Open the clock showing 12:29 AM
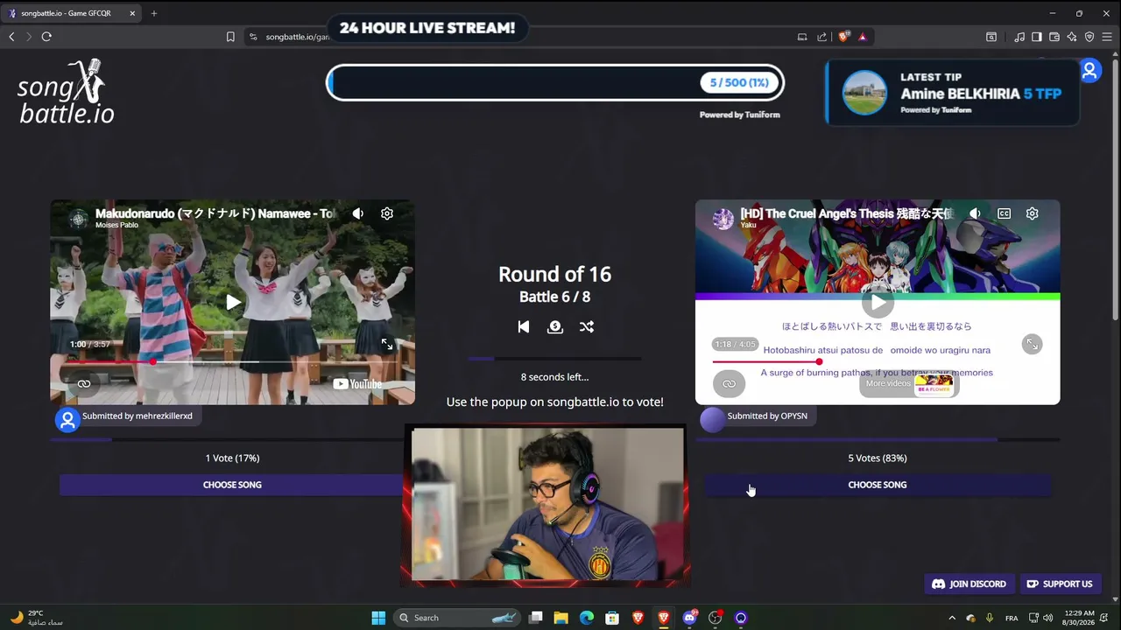 click(1080, 618)
